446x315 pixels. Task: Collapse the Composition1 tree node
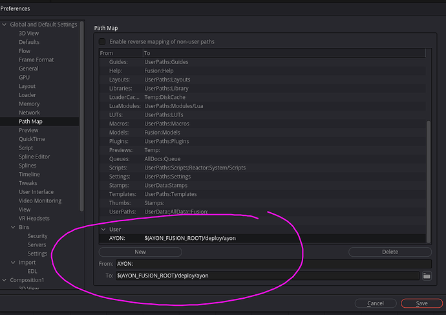[x=5, y=280]
